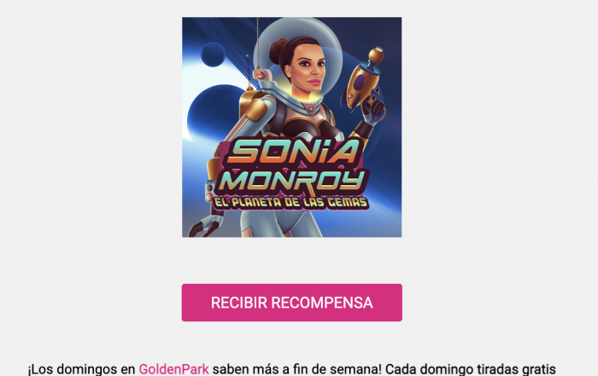The width and height of the screenshot is (598, 376).
Task: Click the red-tipped antenna on backpack
Action: click(x=260, y=74)
